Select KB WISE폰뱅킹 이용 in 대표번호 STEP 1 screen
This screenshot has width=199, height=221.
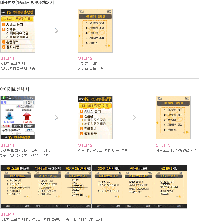pyautogui.click(x=17, y=19)
